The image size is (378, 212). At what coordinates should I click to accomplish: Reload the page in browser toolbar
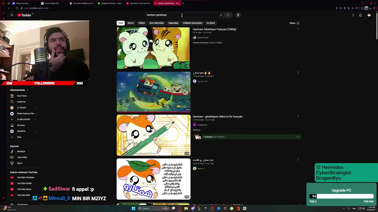click(17, 8)
